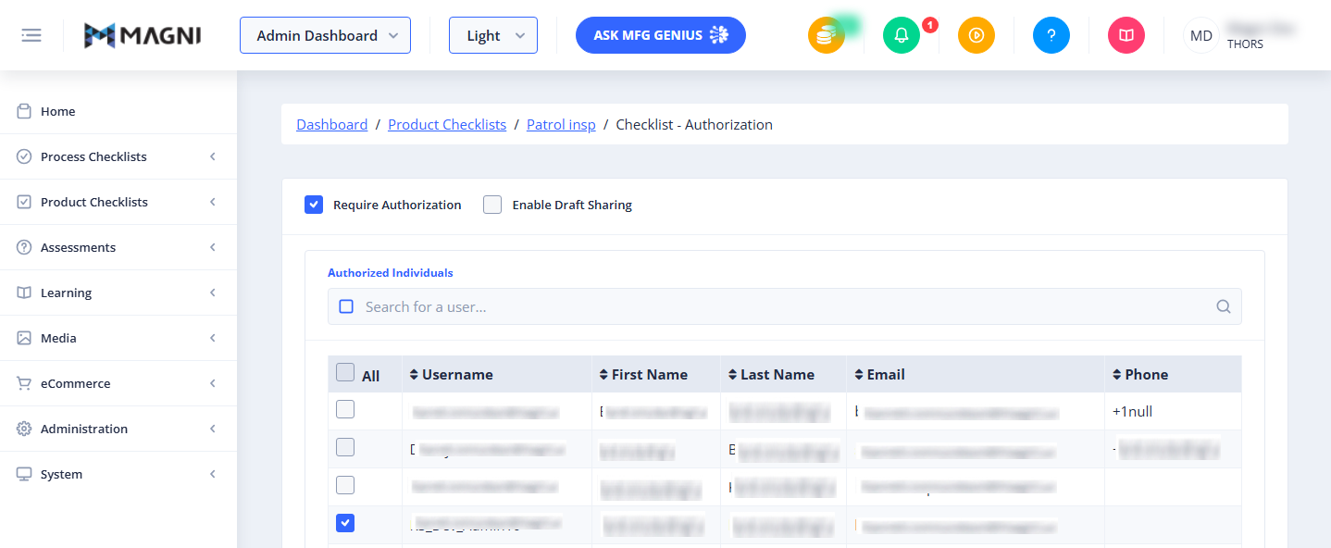Go to Home in sidebar
The height and width of the screenshot is (548, 1331).
pos(118,111)
